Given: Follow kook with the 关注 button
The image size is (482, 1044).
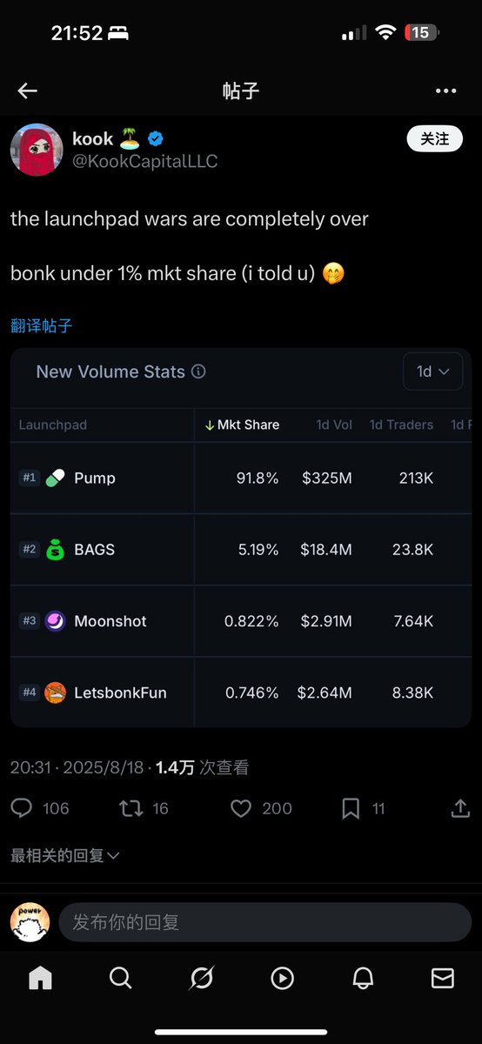Looking at the screenshot, I should (434, 138).
